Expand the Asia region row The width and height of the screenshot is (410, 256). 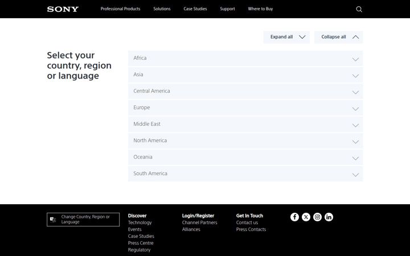pyautogui.click(x=245, y=75)
